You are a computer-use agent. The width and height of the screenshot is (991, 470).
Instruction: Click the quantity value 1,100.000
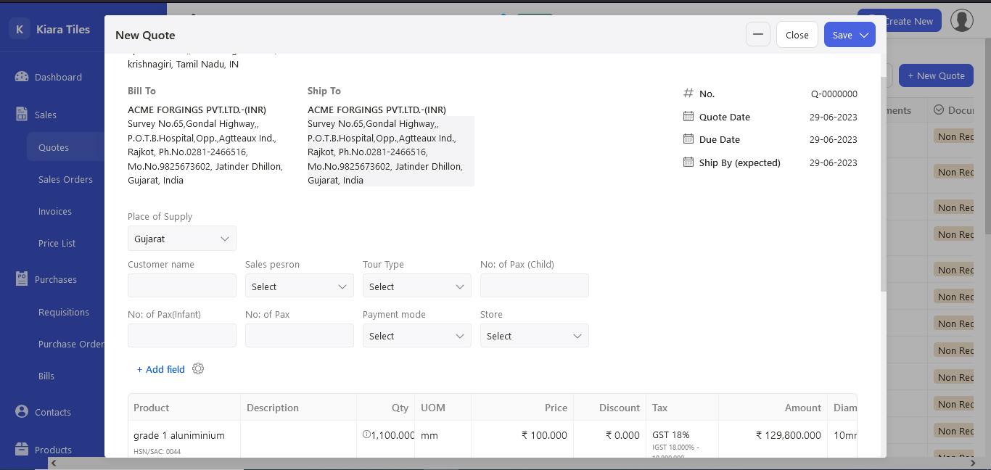point(393,435)
